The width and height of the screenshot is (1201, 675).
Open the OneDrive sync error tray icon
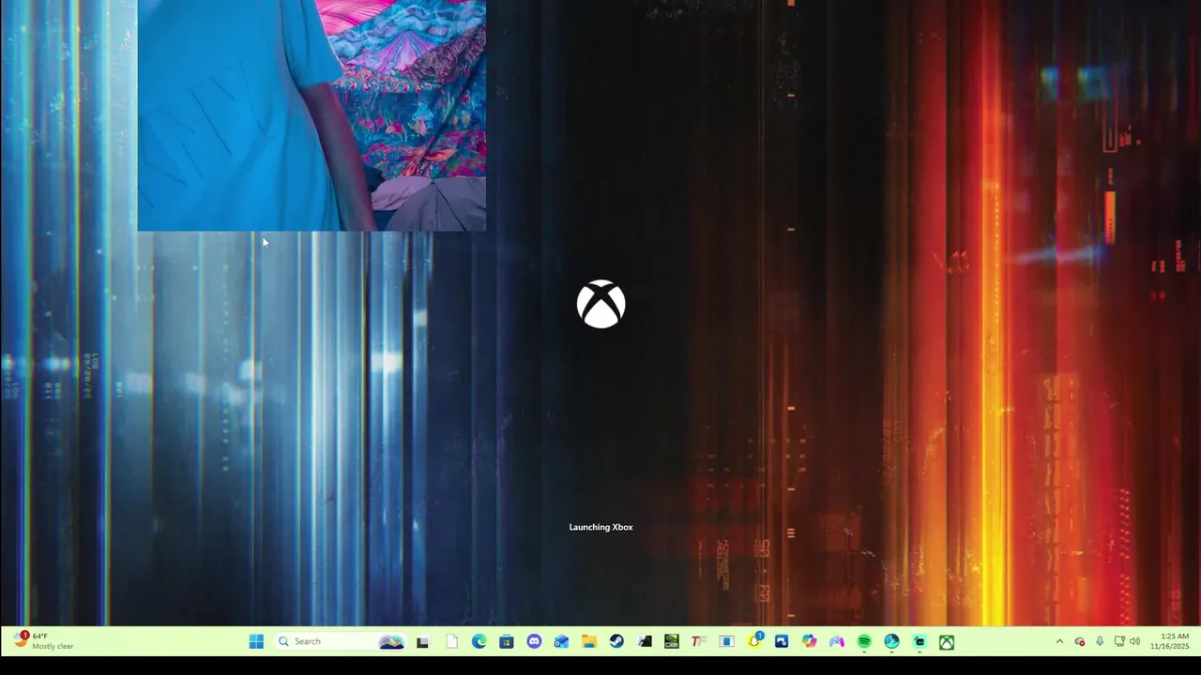(x=1079, y=642)
